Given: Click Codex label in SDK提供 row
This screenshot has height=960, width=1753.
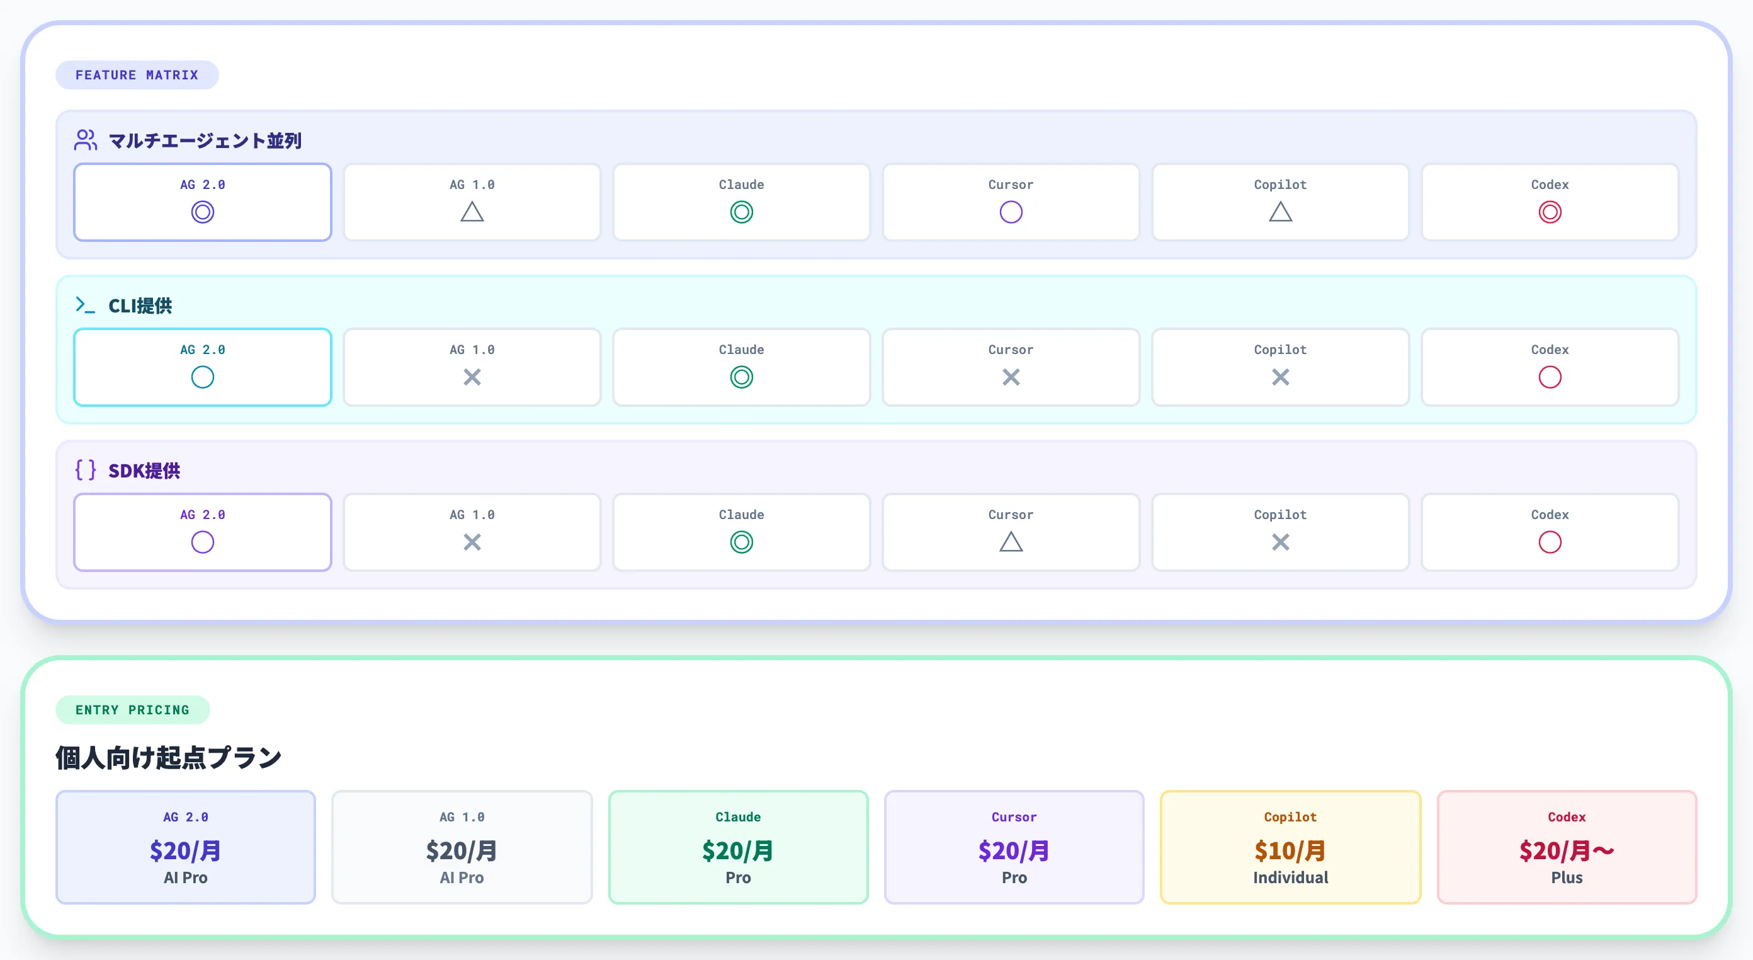Looking at the screenshot, I should pos(1550,515).
